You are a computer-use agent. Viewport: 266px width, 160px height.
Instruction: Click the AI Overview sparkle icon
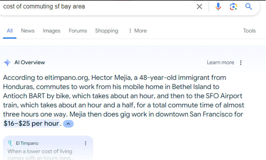coord(7,62)
